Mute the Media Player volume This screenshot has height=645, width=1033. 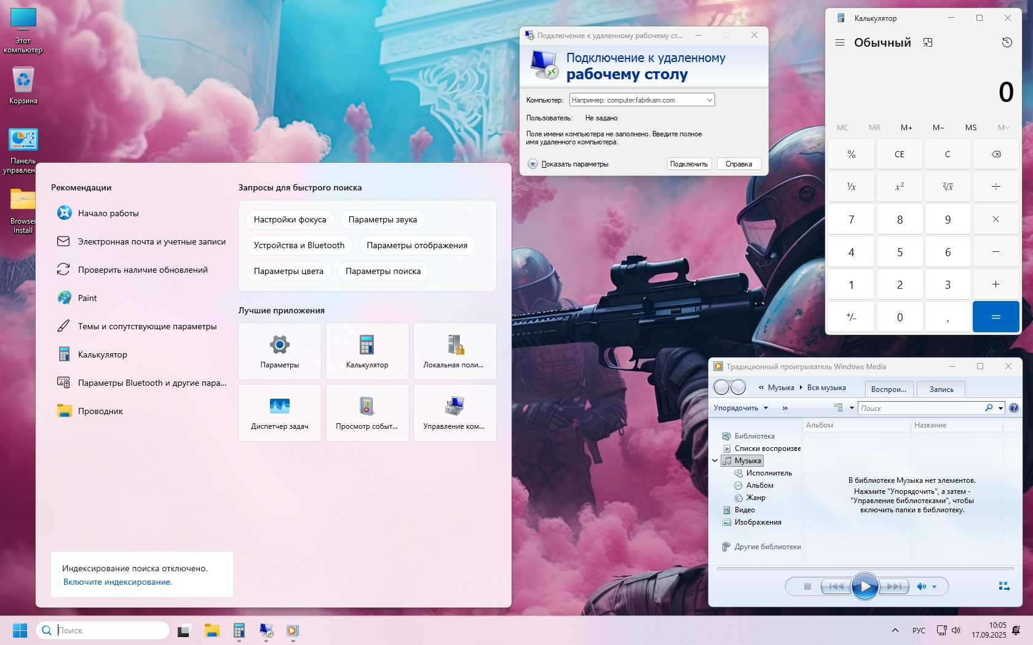921,587
